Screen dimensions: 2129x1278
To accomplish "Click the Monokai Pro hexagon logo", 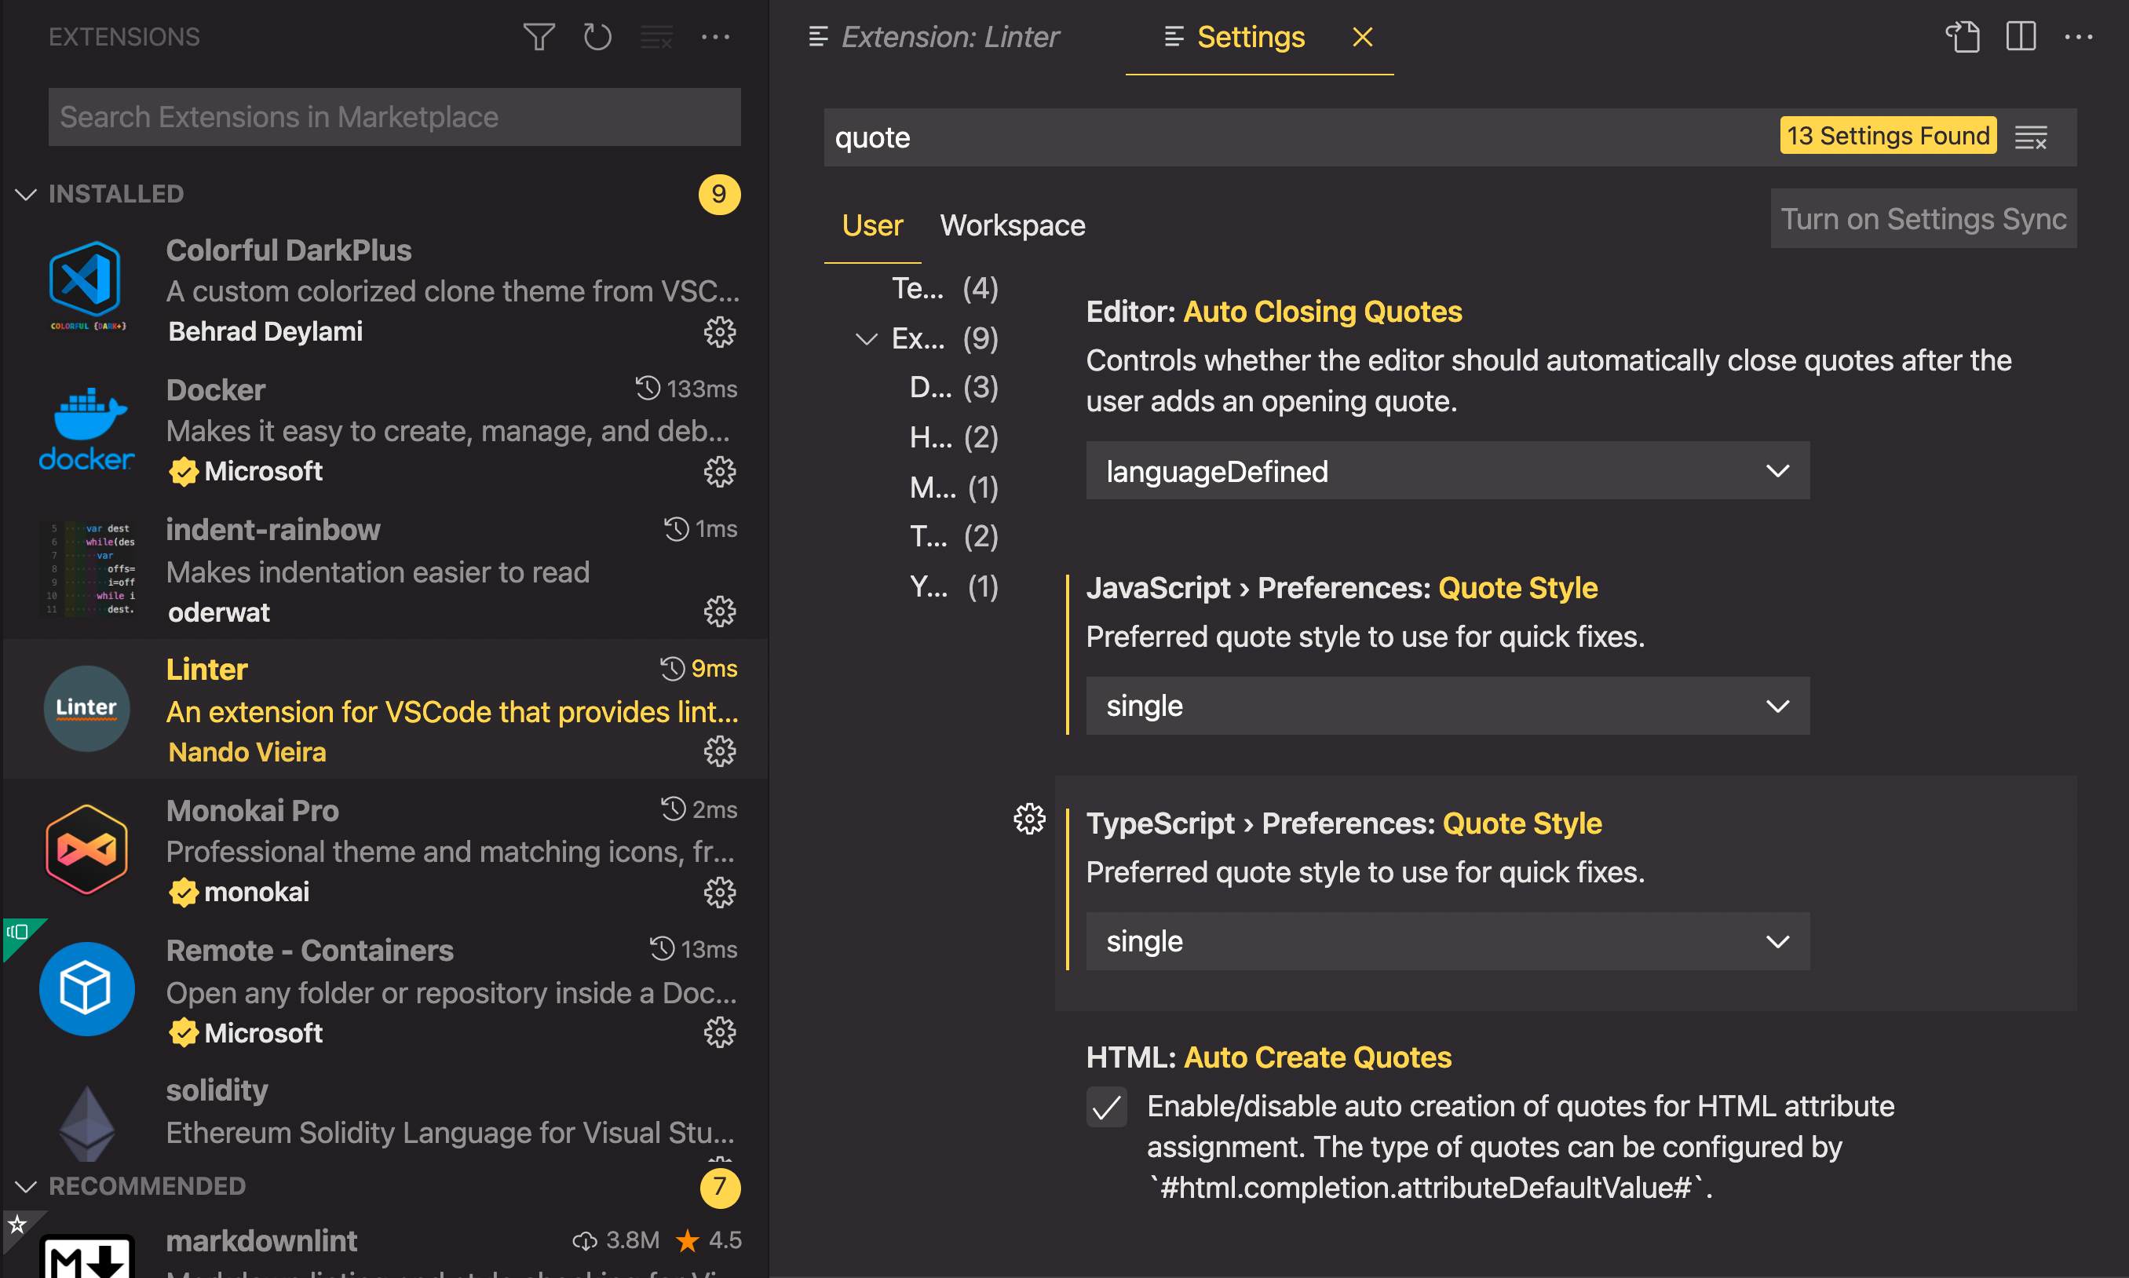I will [x=87, y=849].
